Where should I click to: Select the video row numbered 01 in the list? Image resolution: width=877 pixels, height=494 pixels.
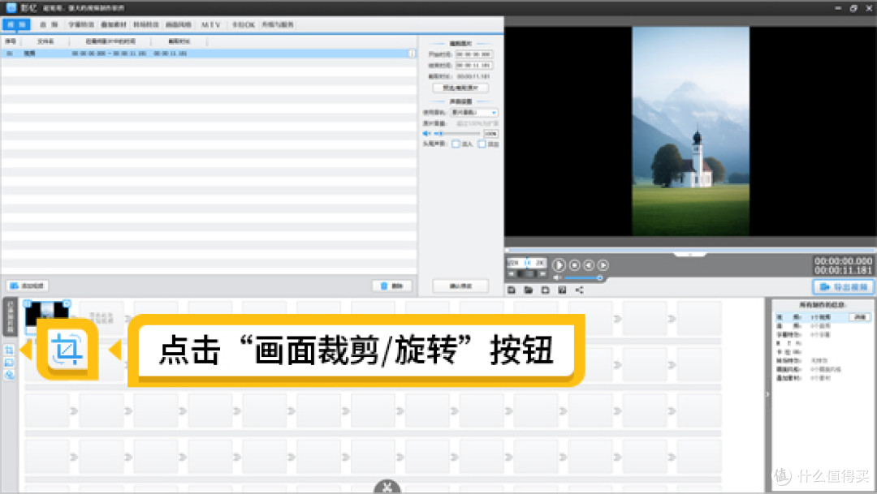pos(208,54)
